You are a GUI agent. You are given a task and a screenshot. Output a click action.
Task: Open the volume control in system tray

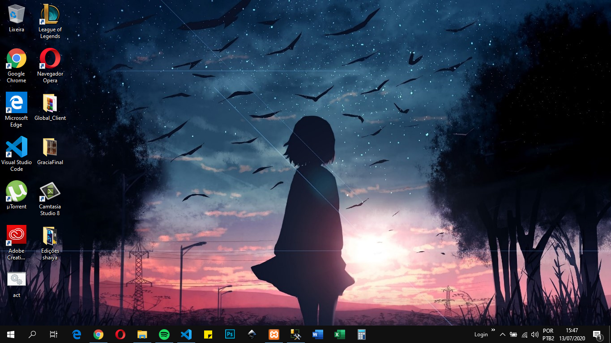(x=535, y=335)
